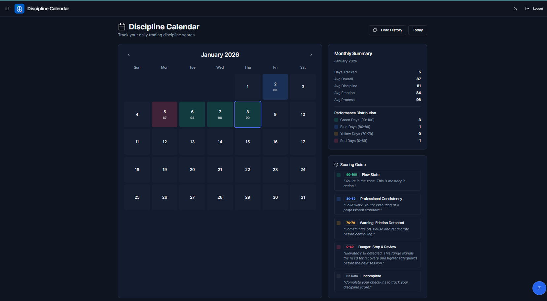The image size is (547, 301).
Task: Select January 6 with score 93
Action: (192, 114)
